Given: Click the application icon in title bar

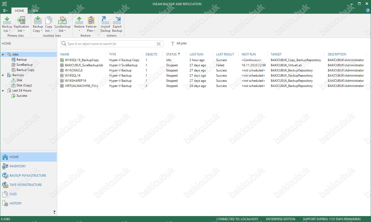Looking at the screenshot, I should [4, 4].
